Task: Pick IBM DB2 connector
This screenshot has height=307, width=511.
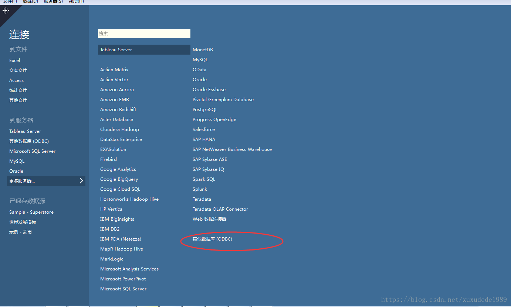Action: 110,229
